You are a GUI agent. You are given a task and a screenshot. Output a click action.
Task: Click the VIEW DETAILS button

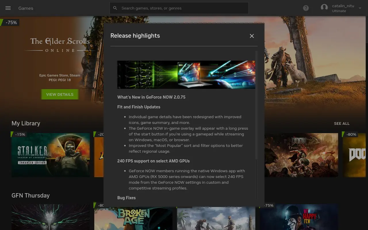60,94
